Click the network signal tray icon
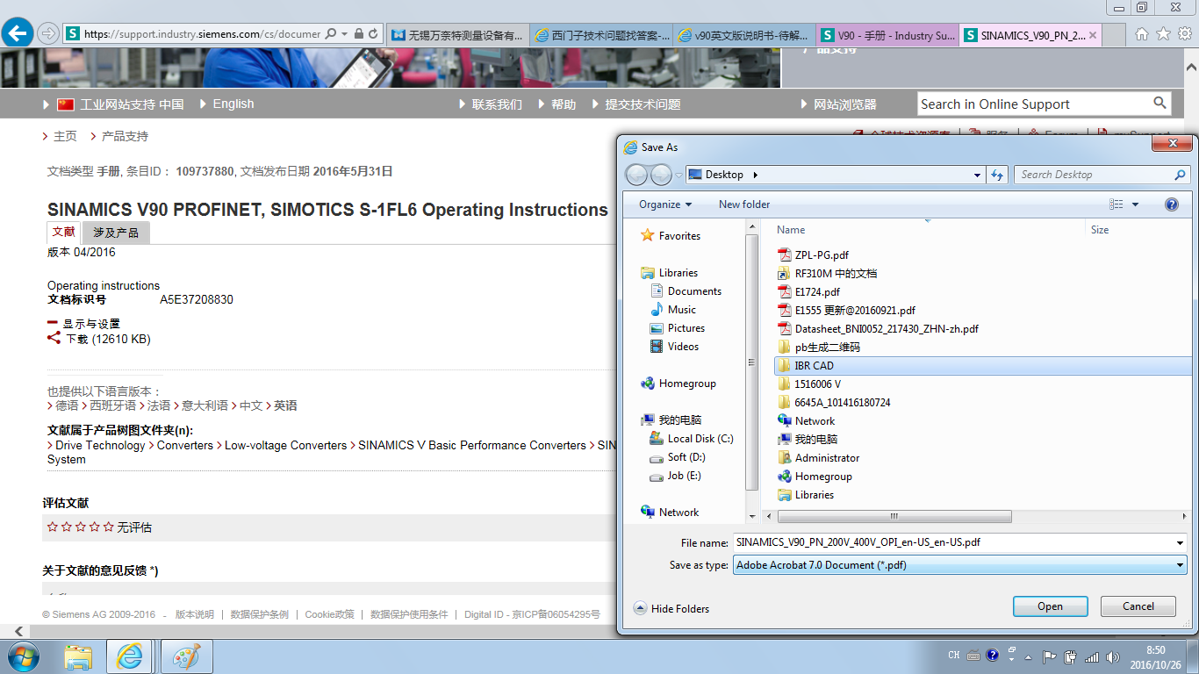Viewport: 1199px width, 674px height. click(x=1091, y=656)
